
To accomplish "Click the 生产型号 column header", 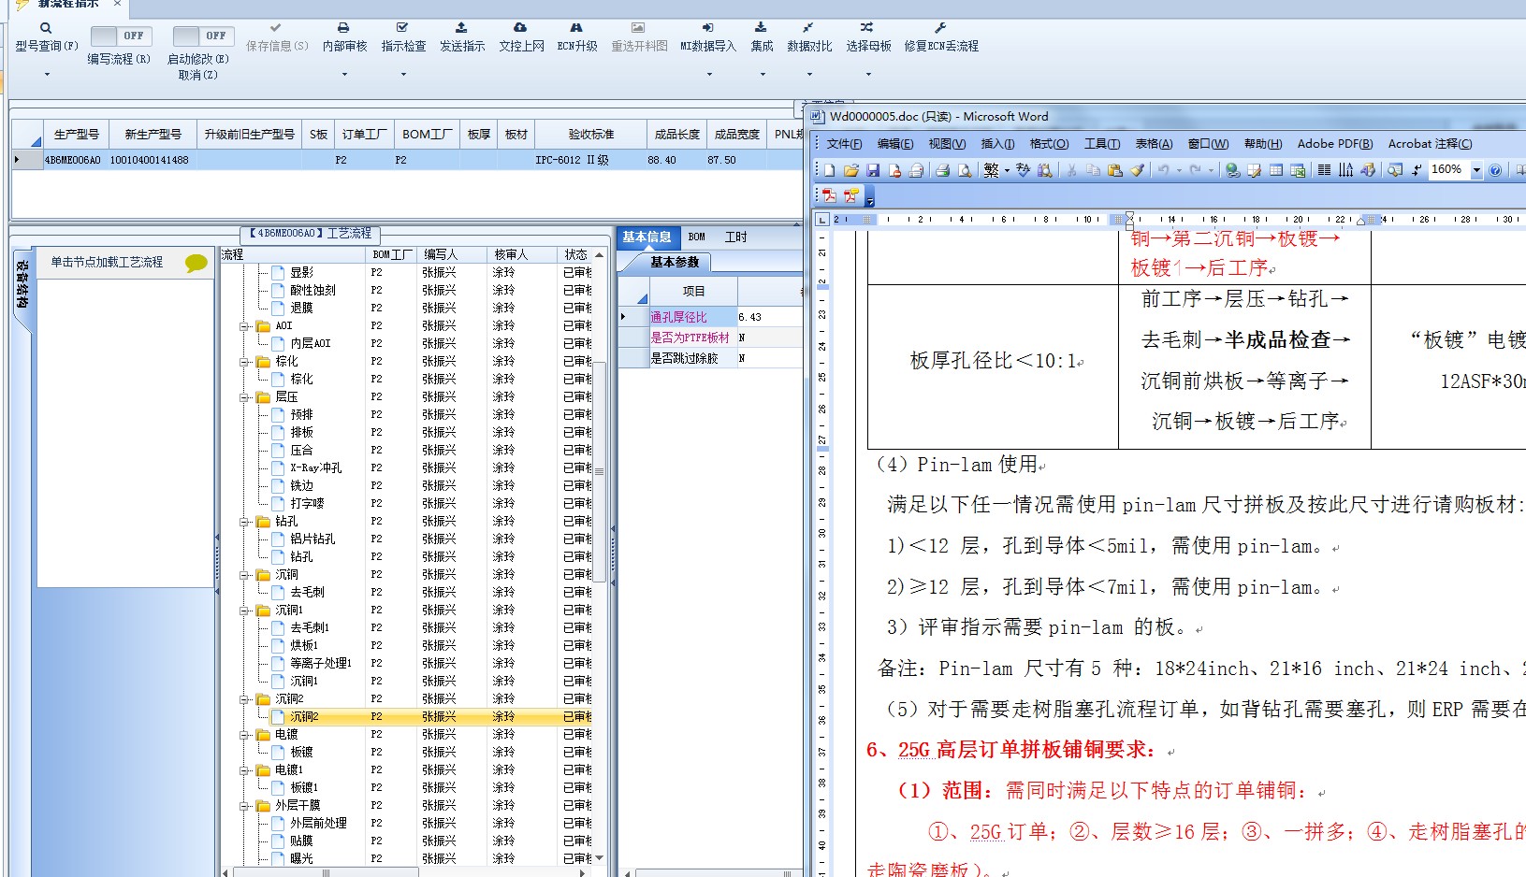I will 76,135.
